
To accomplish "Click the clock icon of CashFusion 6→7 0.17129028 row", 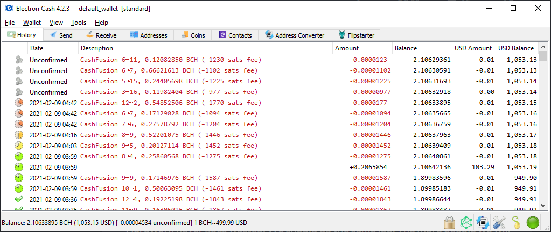I will tap(19, 113).
